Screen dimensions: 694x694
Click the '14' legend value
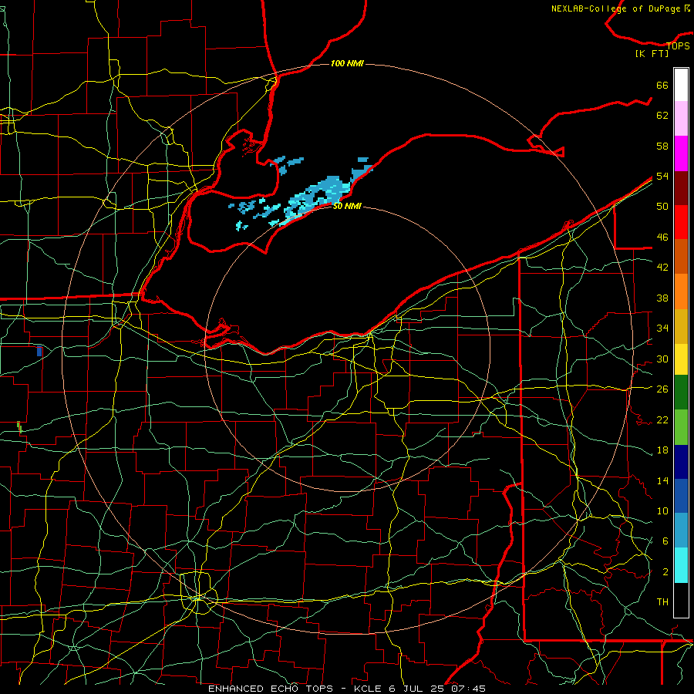tap(662, 480)
